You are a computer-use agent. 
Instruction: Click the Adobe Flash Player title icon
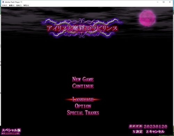(3, 2)
